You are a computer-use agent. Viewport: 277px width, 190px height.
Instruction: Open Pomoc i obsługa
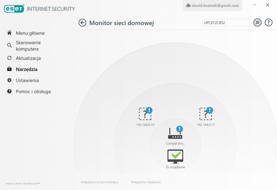coord(33,92)
